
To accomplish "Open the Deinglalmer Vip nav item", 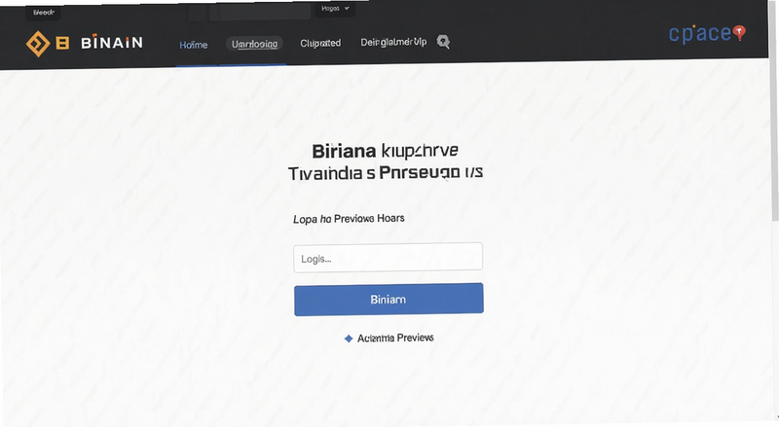I will 393,42.
